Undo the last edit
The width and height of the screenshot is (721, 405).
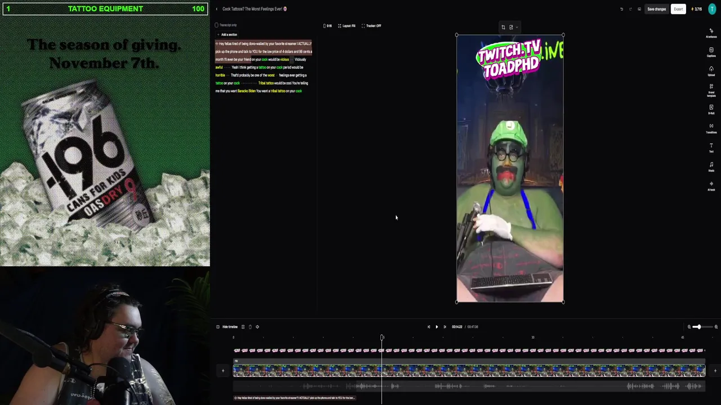coord(621,9)
